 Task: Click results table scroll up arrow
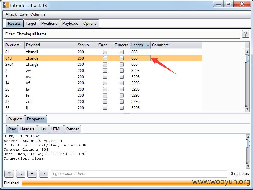[x=247, y=52]
